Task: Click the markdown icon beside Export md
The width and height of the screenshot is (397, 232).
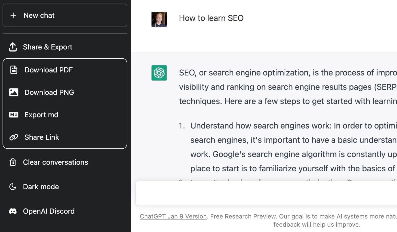Action: (14, 115)
